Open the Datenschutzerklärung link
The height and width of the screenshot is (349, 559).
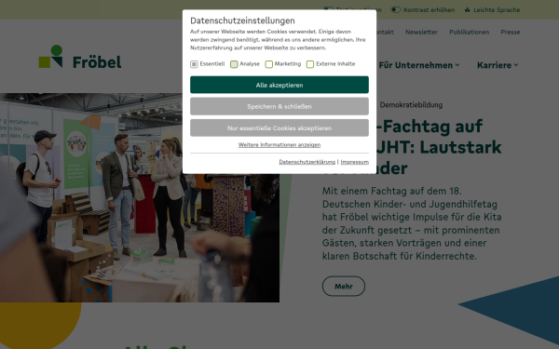[307, 162]
